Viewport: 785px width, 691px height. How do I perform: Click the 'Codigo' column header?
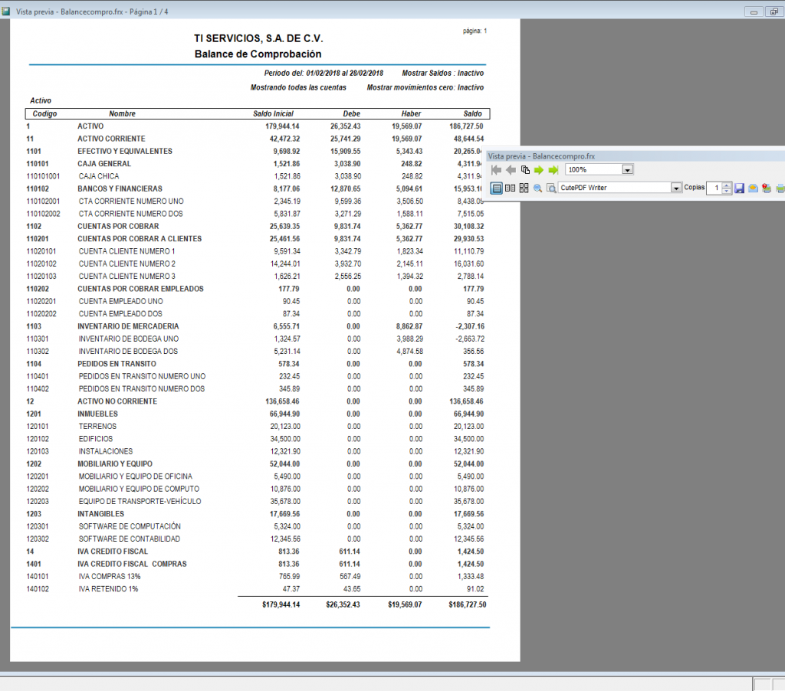coord(45,113)
